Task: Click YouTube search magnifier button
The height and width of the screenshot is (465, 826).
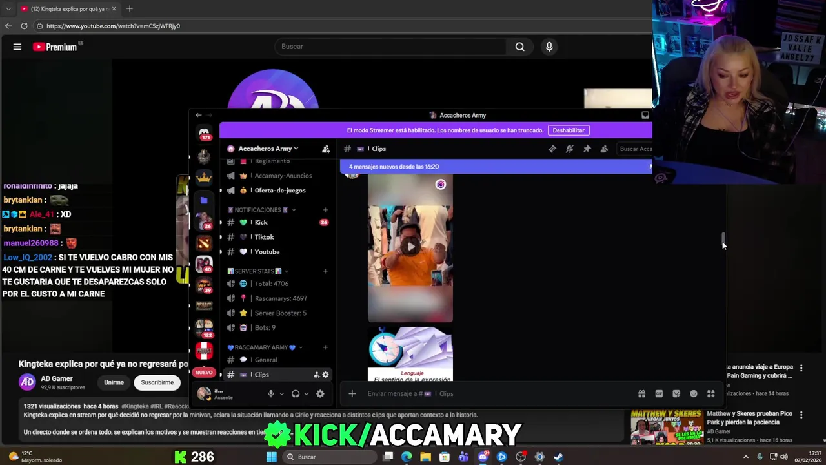Action: tap(519, 46)
